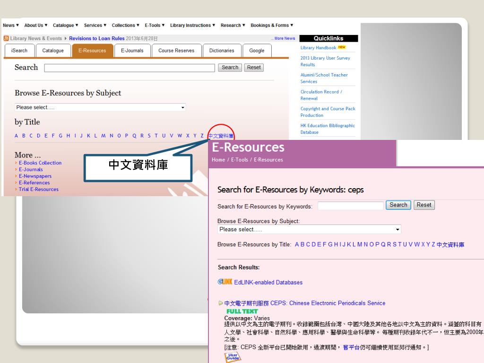The image size is (484, 363).
Task: Open the Dictionaries tab
Action: pos(222,51)
